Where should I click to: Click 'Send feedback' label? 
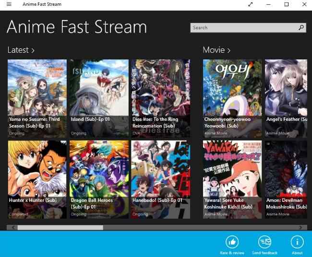click(x=264, y=253)
